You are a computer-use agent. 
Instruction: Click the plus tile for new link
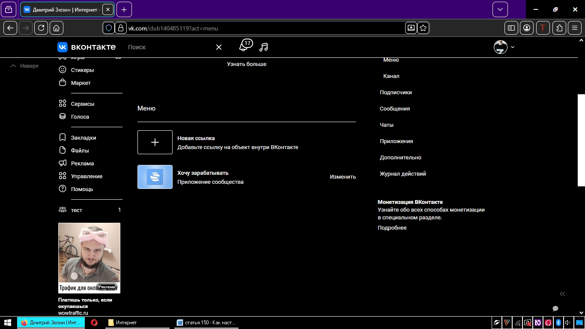coord(155,142)
